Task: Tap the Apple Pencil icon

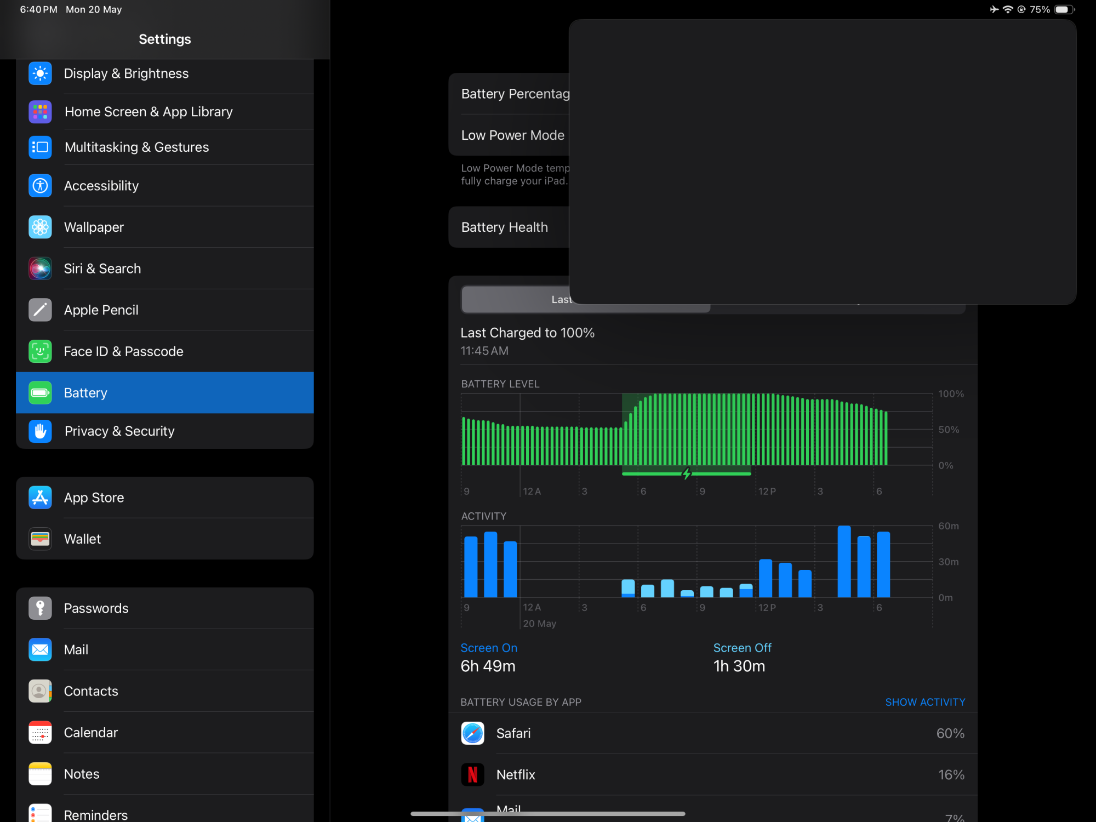Action: point(40,310)
